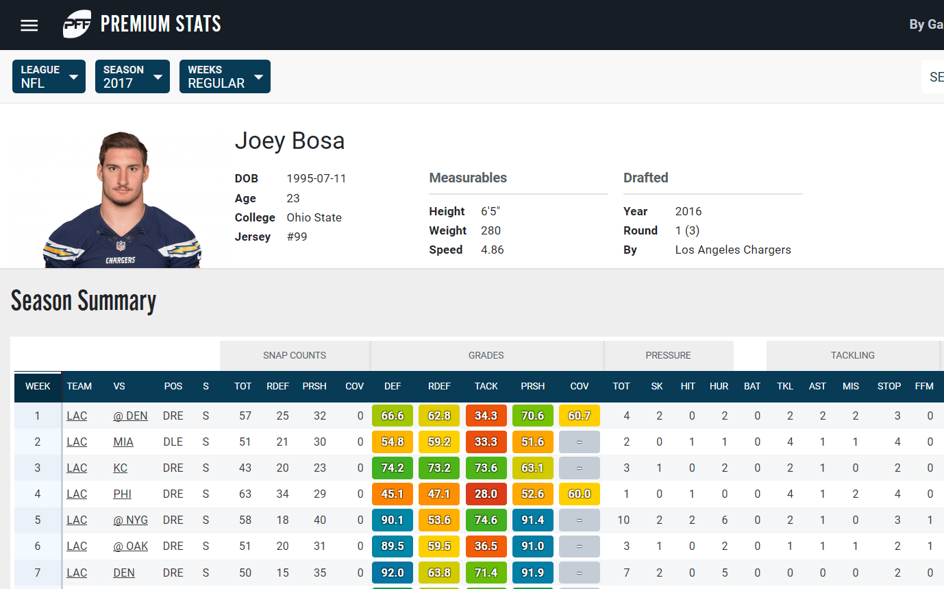The image size is (944, 589).
Task: Click the SE search field on the right
Action: pos(936,76)
